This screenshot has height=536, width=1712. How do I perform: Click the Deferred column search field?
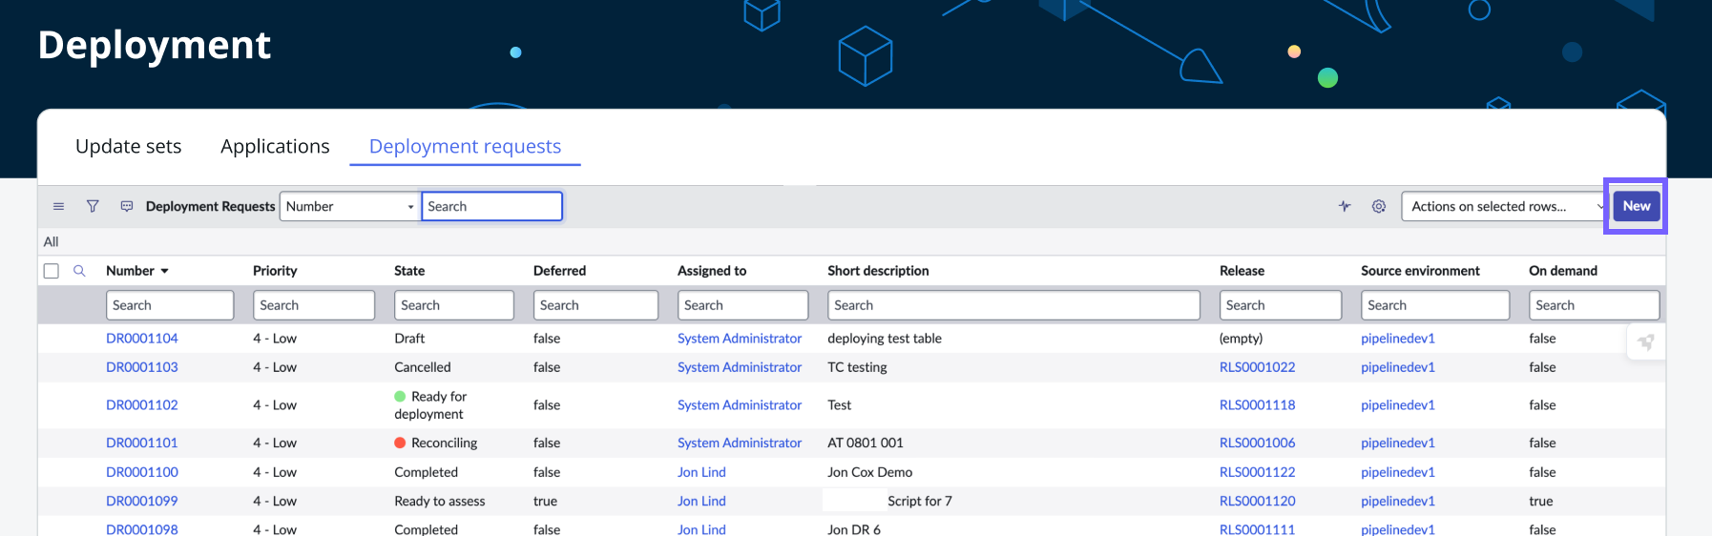click(595, 305)
